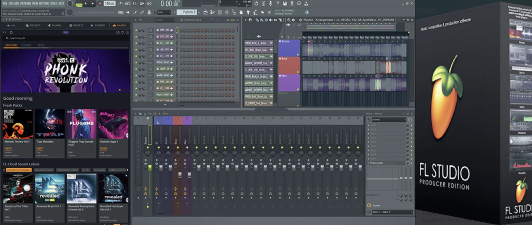The image size is (532, 225).
Task: Arm the red Record button
Action: pos(100,4)
